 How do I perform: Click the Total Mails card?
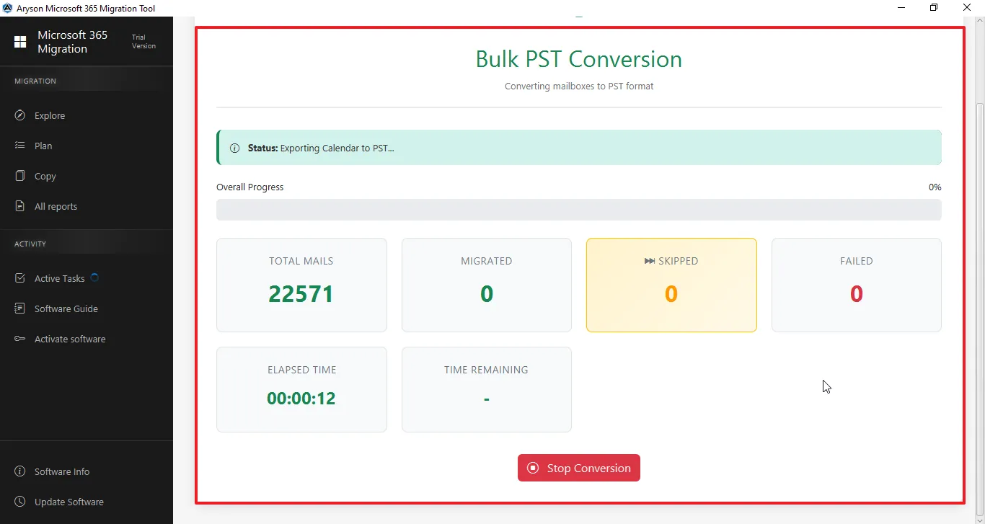pyautogui.click(x=301, y=285)
